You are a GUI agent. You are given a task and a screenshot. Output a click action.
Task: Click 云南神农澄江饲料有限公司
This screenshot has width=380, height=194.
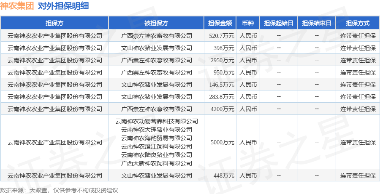[157, 146]
